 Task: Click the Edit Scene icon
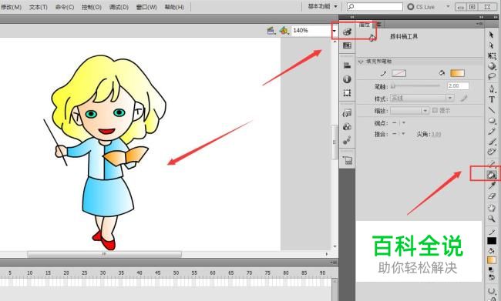coord(271,31)
